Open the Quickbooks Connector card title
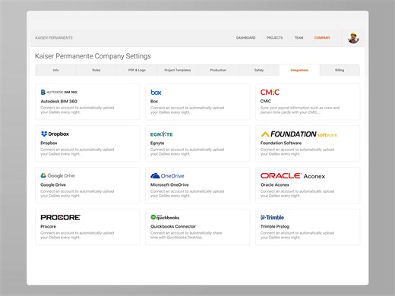The width and height of the screenshot is (395, 296). click(x=173, y=226)
